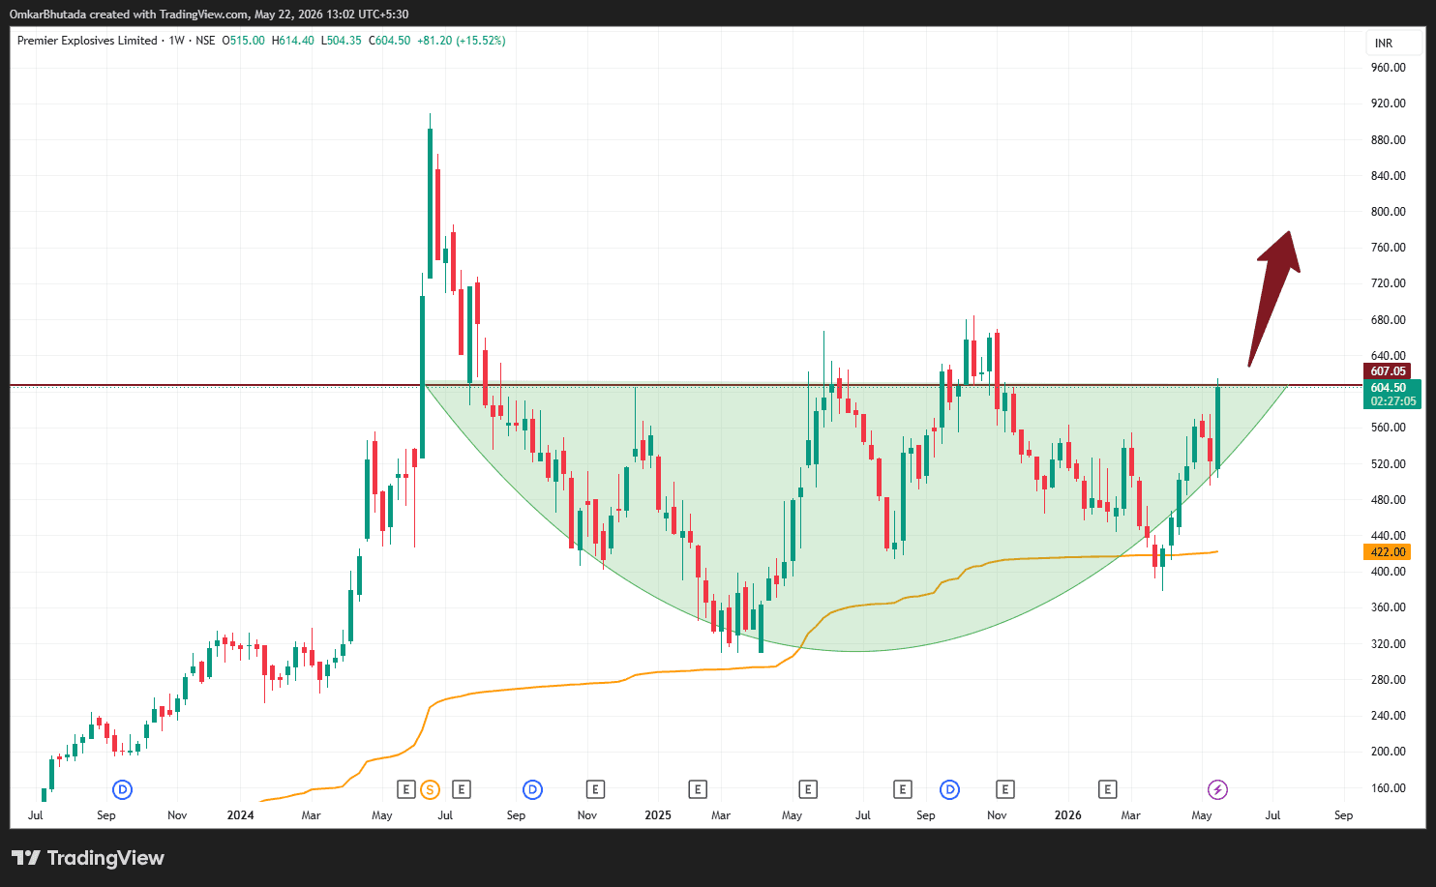
Task: Click the 2026 label on time axis
Action: 1068,815
